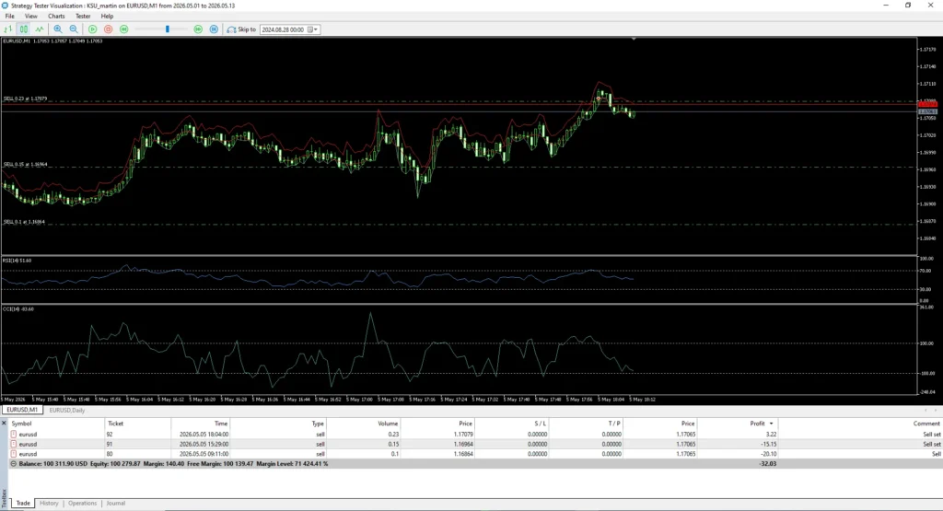This screenshot has height=511, width=943.
Task: Click the Strategy Tester app icon in title bar
Action: [x=6, y=6]
